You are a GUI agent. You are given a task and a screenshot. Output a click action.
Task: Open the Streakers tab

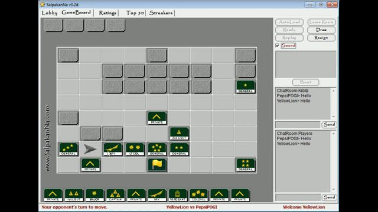point(161,13)
